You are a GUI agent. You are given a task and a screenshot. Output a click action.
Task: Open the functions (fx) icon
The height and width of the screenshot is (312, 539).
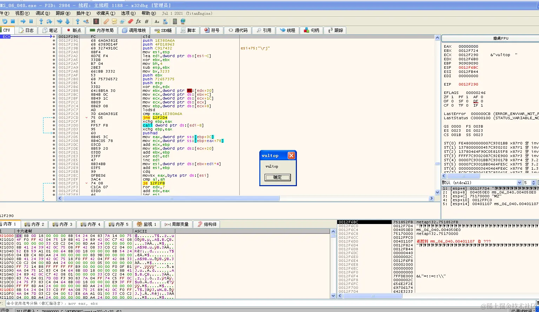click(x=138, y=22)
